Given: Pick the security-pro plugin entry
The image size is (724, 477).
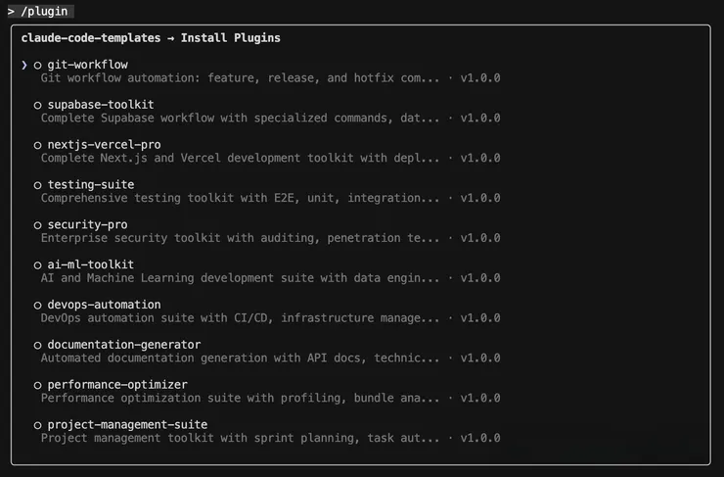Looking at the screenshot, I should click(87, 225).
